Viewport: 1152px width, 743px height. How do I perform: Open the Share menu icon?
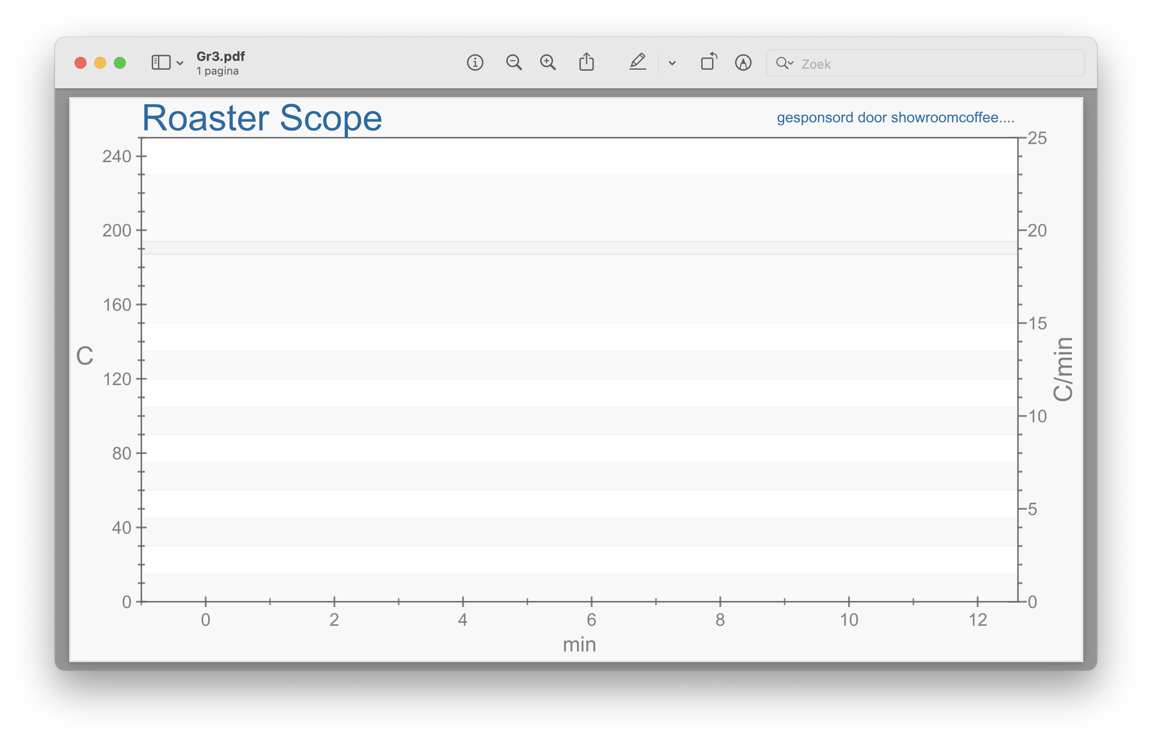pos(586,63)
